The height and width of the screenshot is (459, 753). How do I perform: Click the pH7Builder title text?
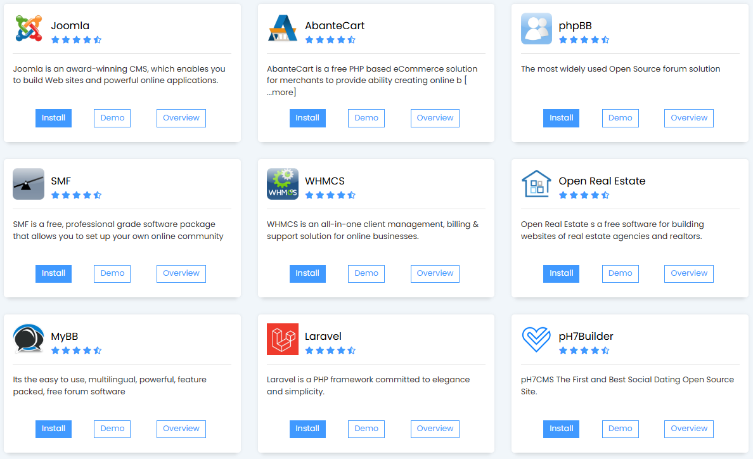tap(586, 336)
